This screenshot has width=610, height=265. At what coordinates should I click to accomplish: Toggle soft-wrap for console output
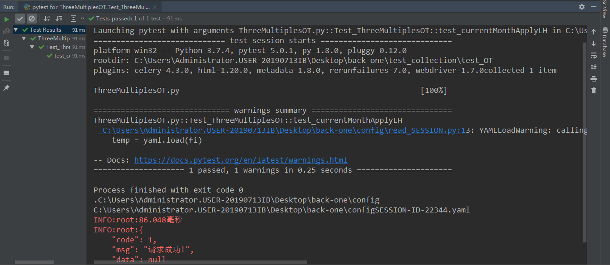click(x=593, y=55)
